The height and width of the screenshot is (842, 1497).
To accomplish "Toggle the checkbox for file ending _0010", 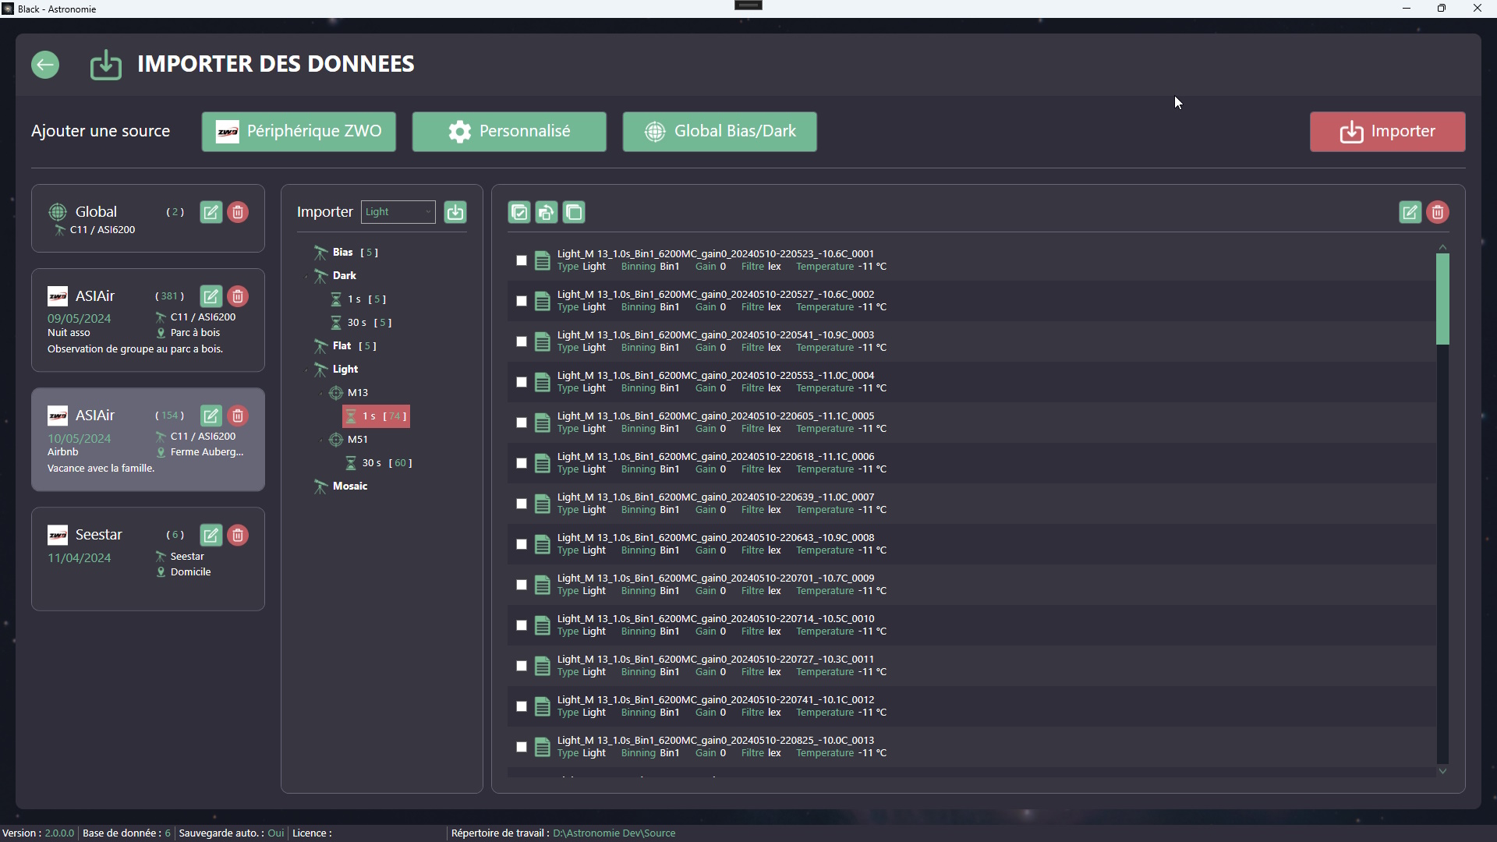I will click(x=522, y=625).
